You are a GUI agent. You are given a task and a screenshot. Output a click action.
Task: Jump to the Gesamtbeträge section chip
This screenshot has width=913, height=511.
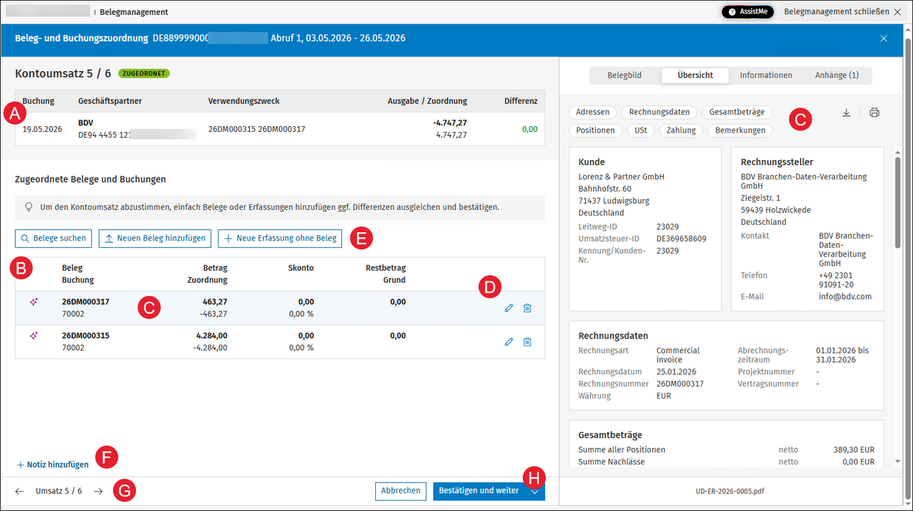(x=736, y=112)
